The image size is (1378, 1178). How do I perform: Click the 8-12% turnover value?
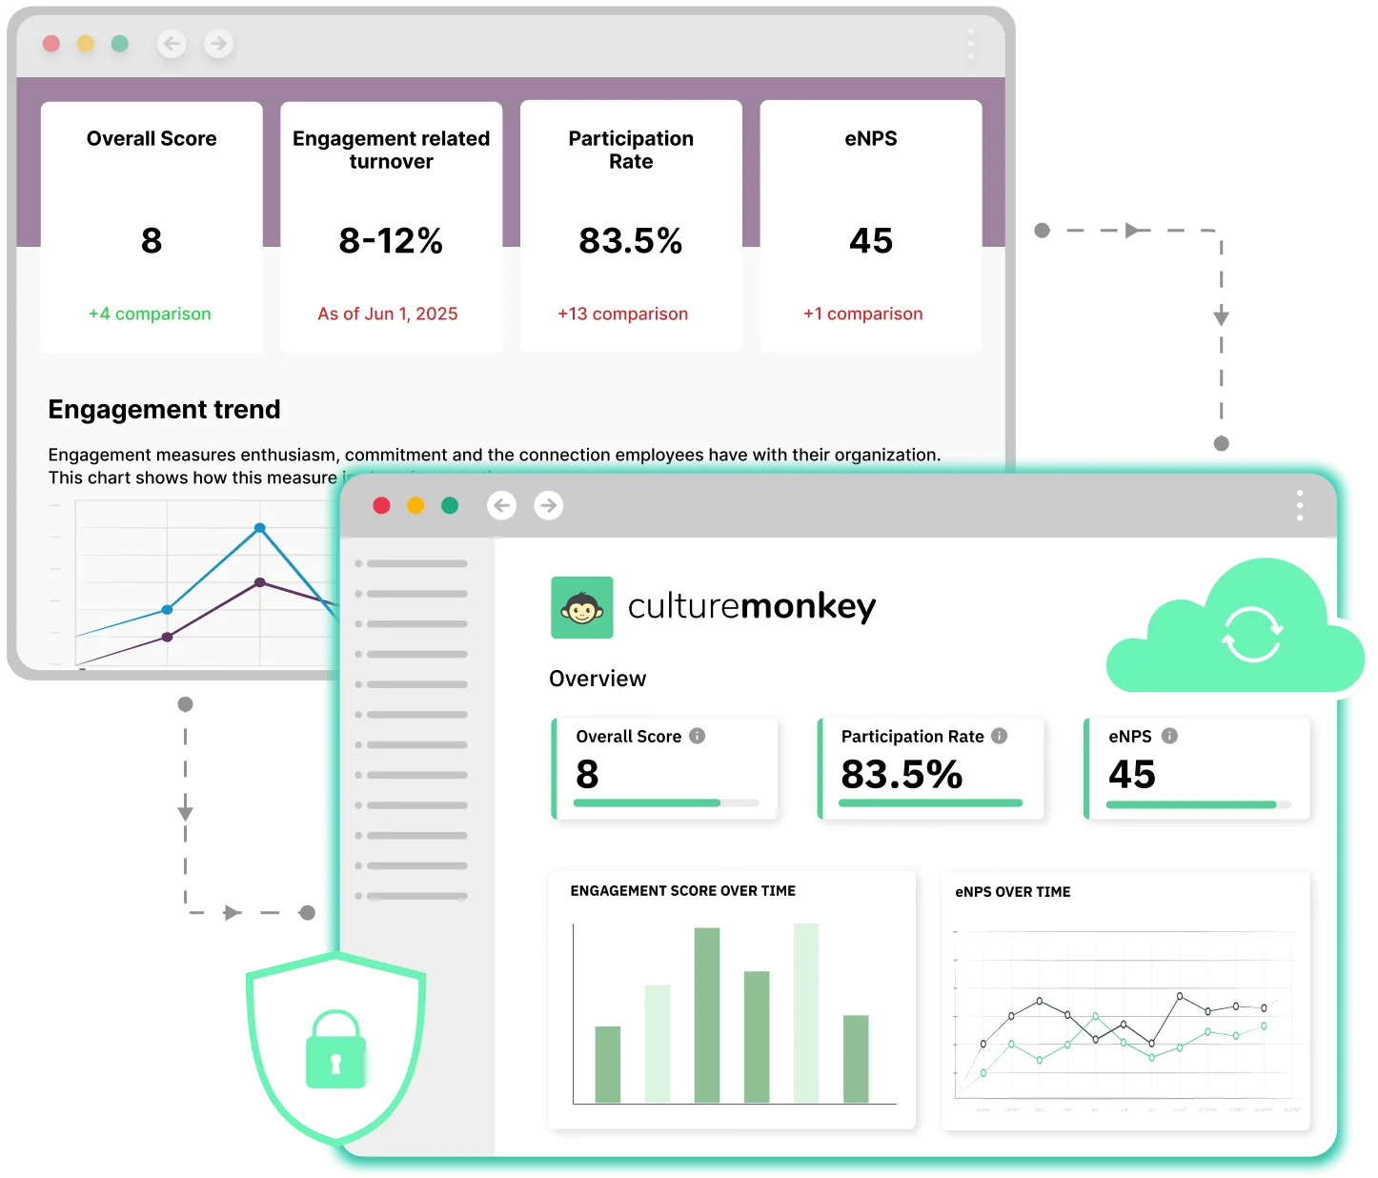pos(391,240)
